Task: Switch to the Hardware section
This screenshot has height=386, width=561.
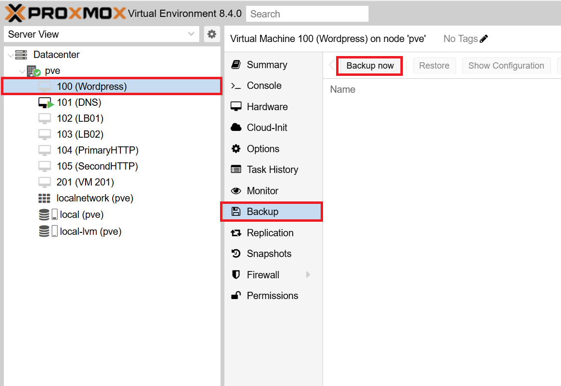Action: pyautogui.click(x=267, y=107)
